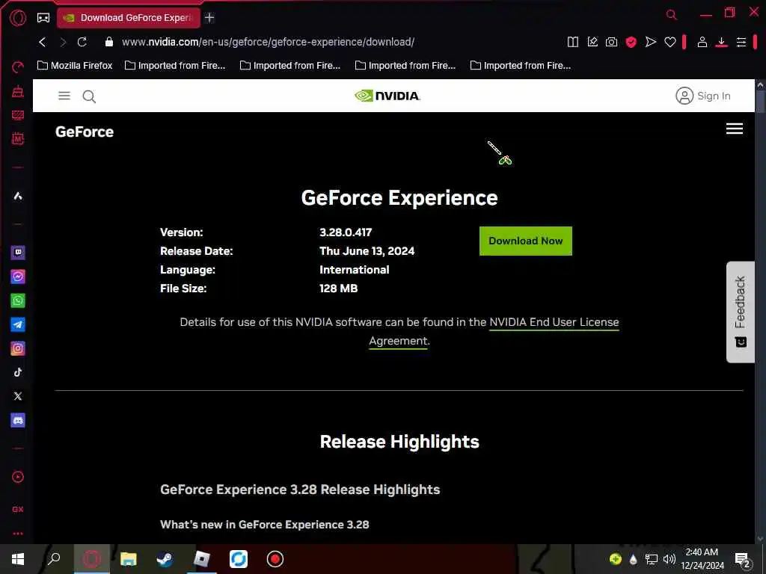The image size is (766, 574).
Task: Open WhatsApp in the sidebar
Action: pyautogui.click(x=18, y=300)
